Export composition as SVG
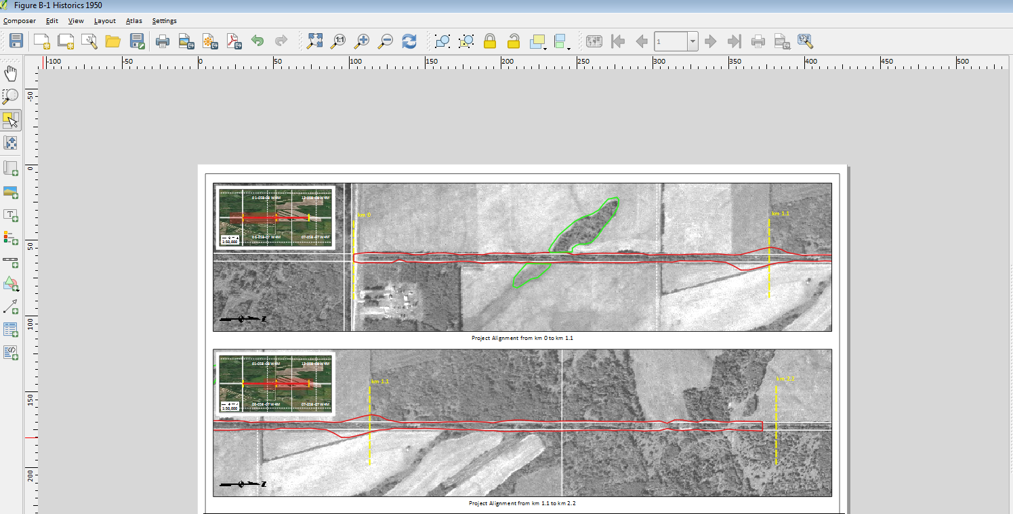 tap(210, 41)
